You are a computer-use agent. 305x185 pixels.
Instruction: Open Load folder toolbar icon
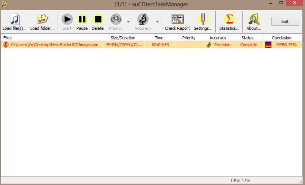pos(42,19)
